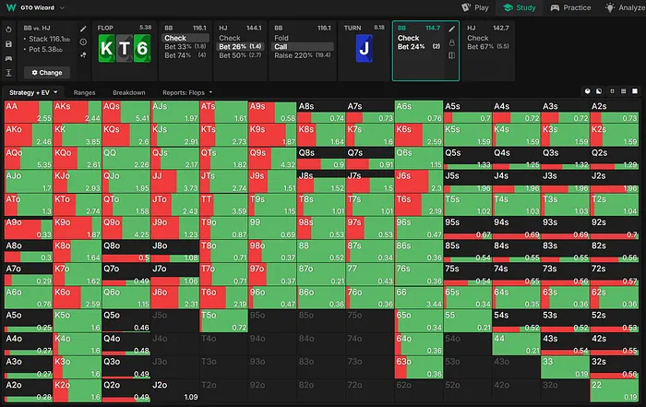Expand the GTO Wizard menu chevron
The width and height of the screenshot is (646, 407).
pos(61,7)
